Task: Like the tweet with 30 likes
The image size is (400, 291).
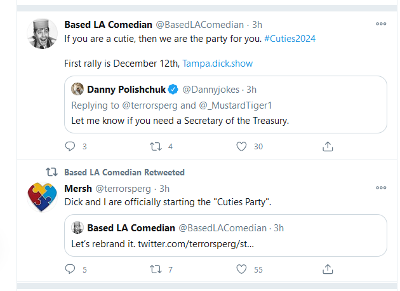Action: tap(241, 147)
